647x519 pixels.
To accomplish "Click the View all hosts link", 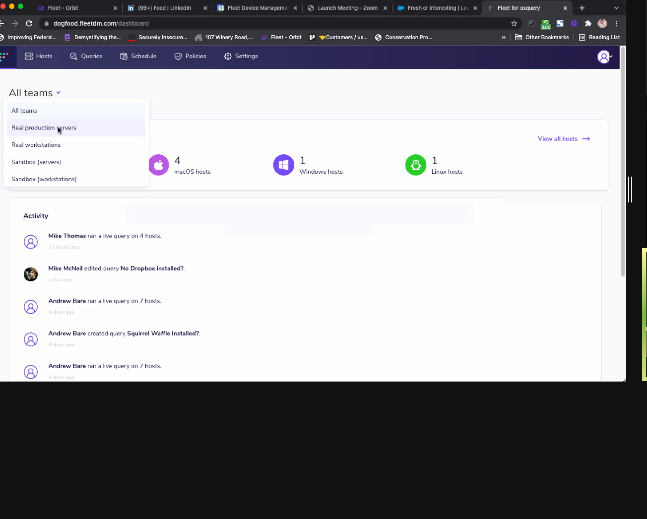I will 564,139.
